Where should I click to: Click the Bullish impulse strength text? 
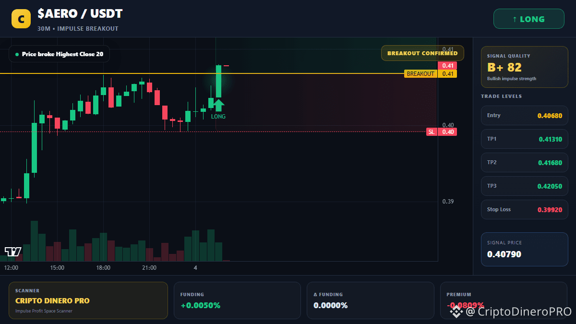pos(512,79)
